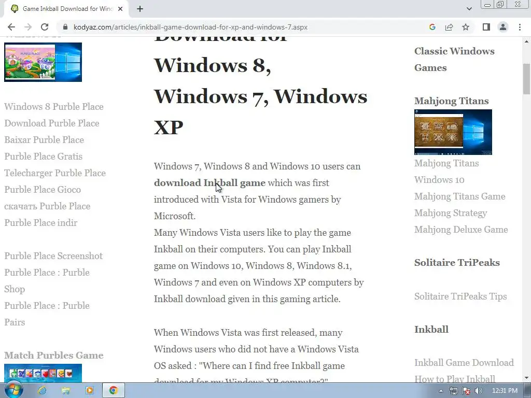Click bold 'download Inkball game' text
This screenshot has width=531, height=398.
(209, 183)
